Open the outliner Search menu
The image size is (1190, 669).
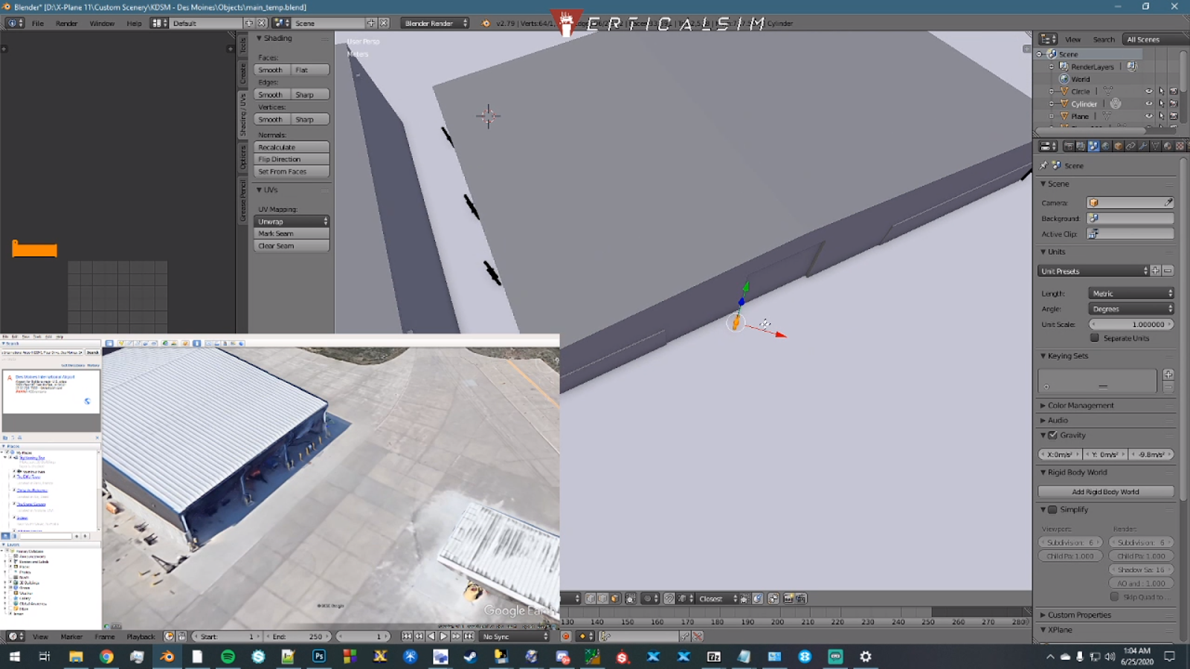click(x=1104, y=39)
